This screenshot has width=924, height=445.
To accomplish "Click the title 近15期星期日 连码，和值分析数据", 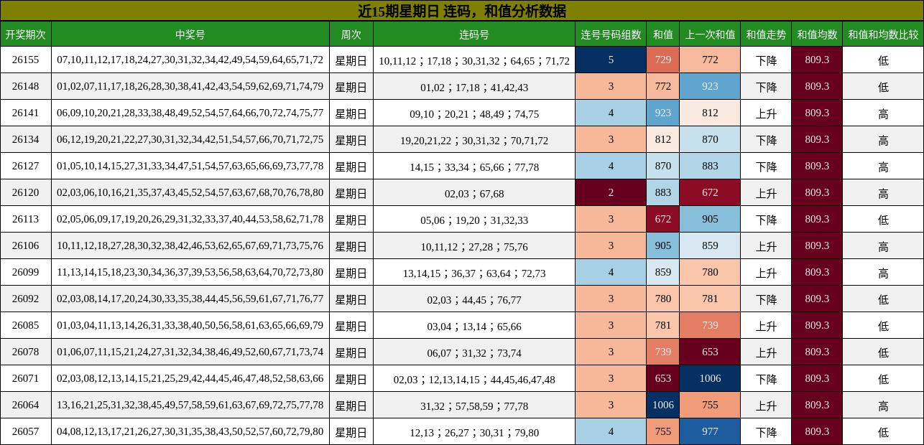I will tap(462, 11).
